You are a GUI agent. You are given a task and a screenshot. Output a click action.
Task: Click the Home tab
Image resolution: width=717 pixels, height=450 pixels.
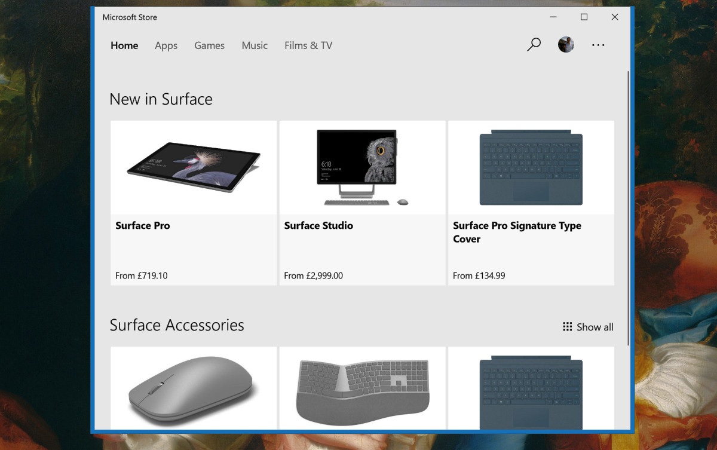coord(124,45)
